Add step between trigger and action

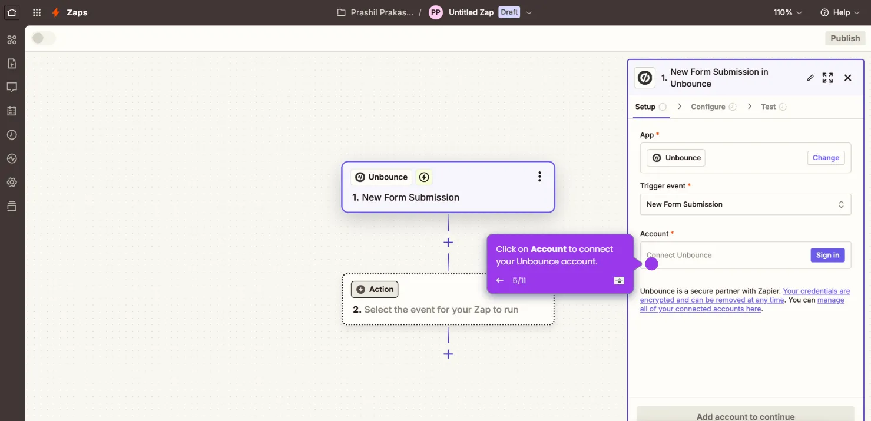click(448, 243)
